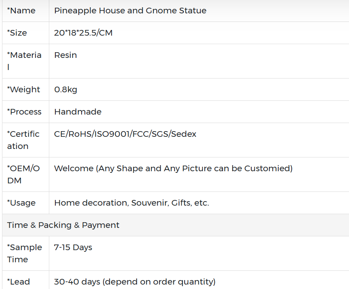Click the "*Material" label cell
The height and width of the screenshot is (289, 349).
click(x=24, y=61)
